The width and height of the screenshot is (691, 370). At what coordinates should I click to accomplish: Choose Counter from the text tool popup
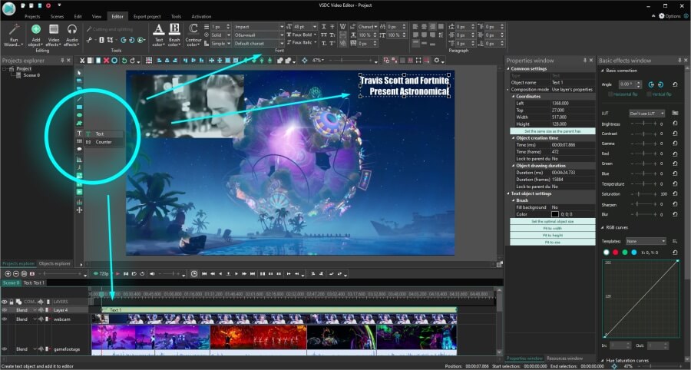[x=104, y=142]
